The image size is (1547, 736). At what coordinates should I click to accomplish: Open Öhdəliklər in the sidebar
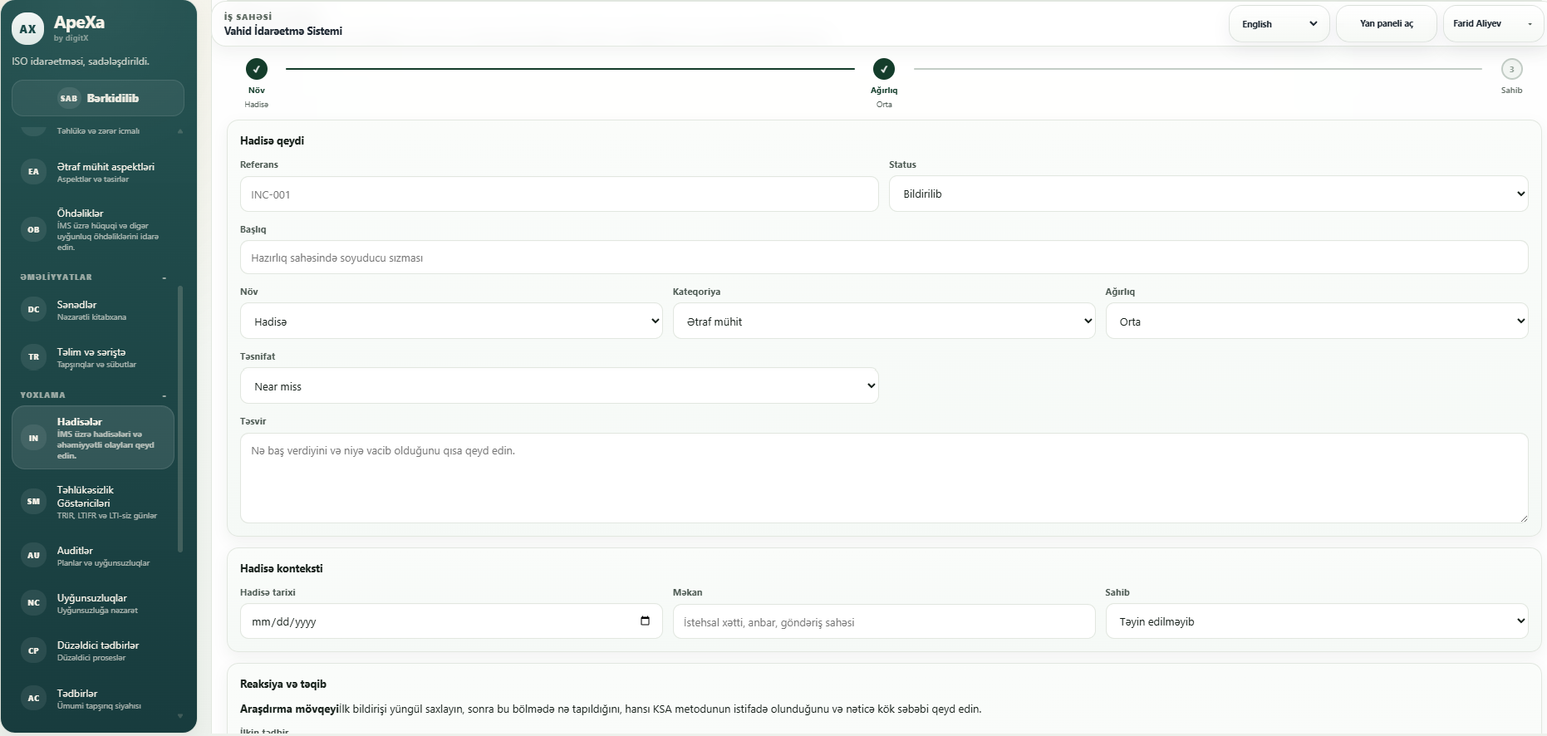click(93, 229)
